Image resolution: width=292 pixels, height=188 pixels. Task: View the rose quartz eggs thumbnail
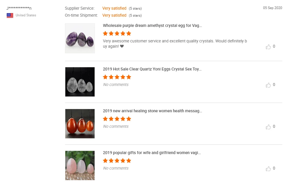(80, 165)
